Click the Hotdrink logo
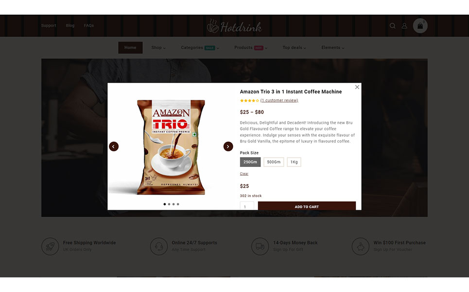This screenshot has height=292, width=469. click(x=234, y=26)
